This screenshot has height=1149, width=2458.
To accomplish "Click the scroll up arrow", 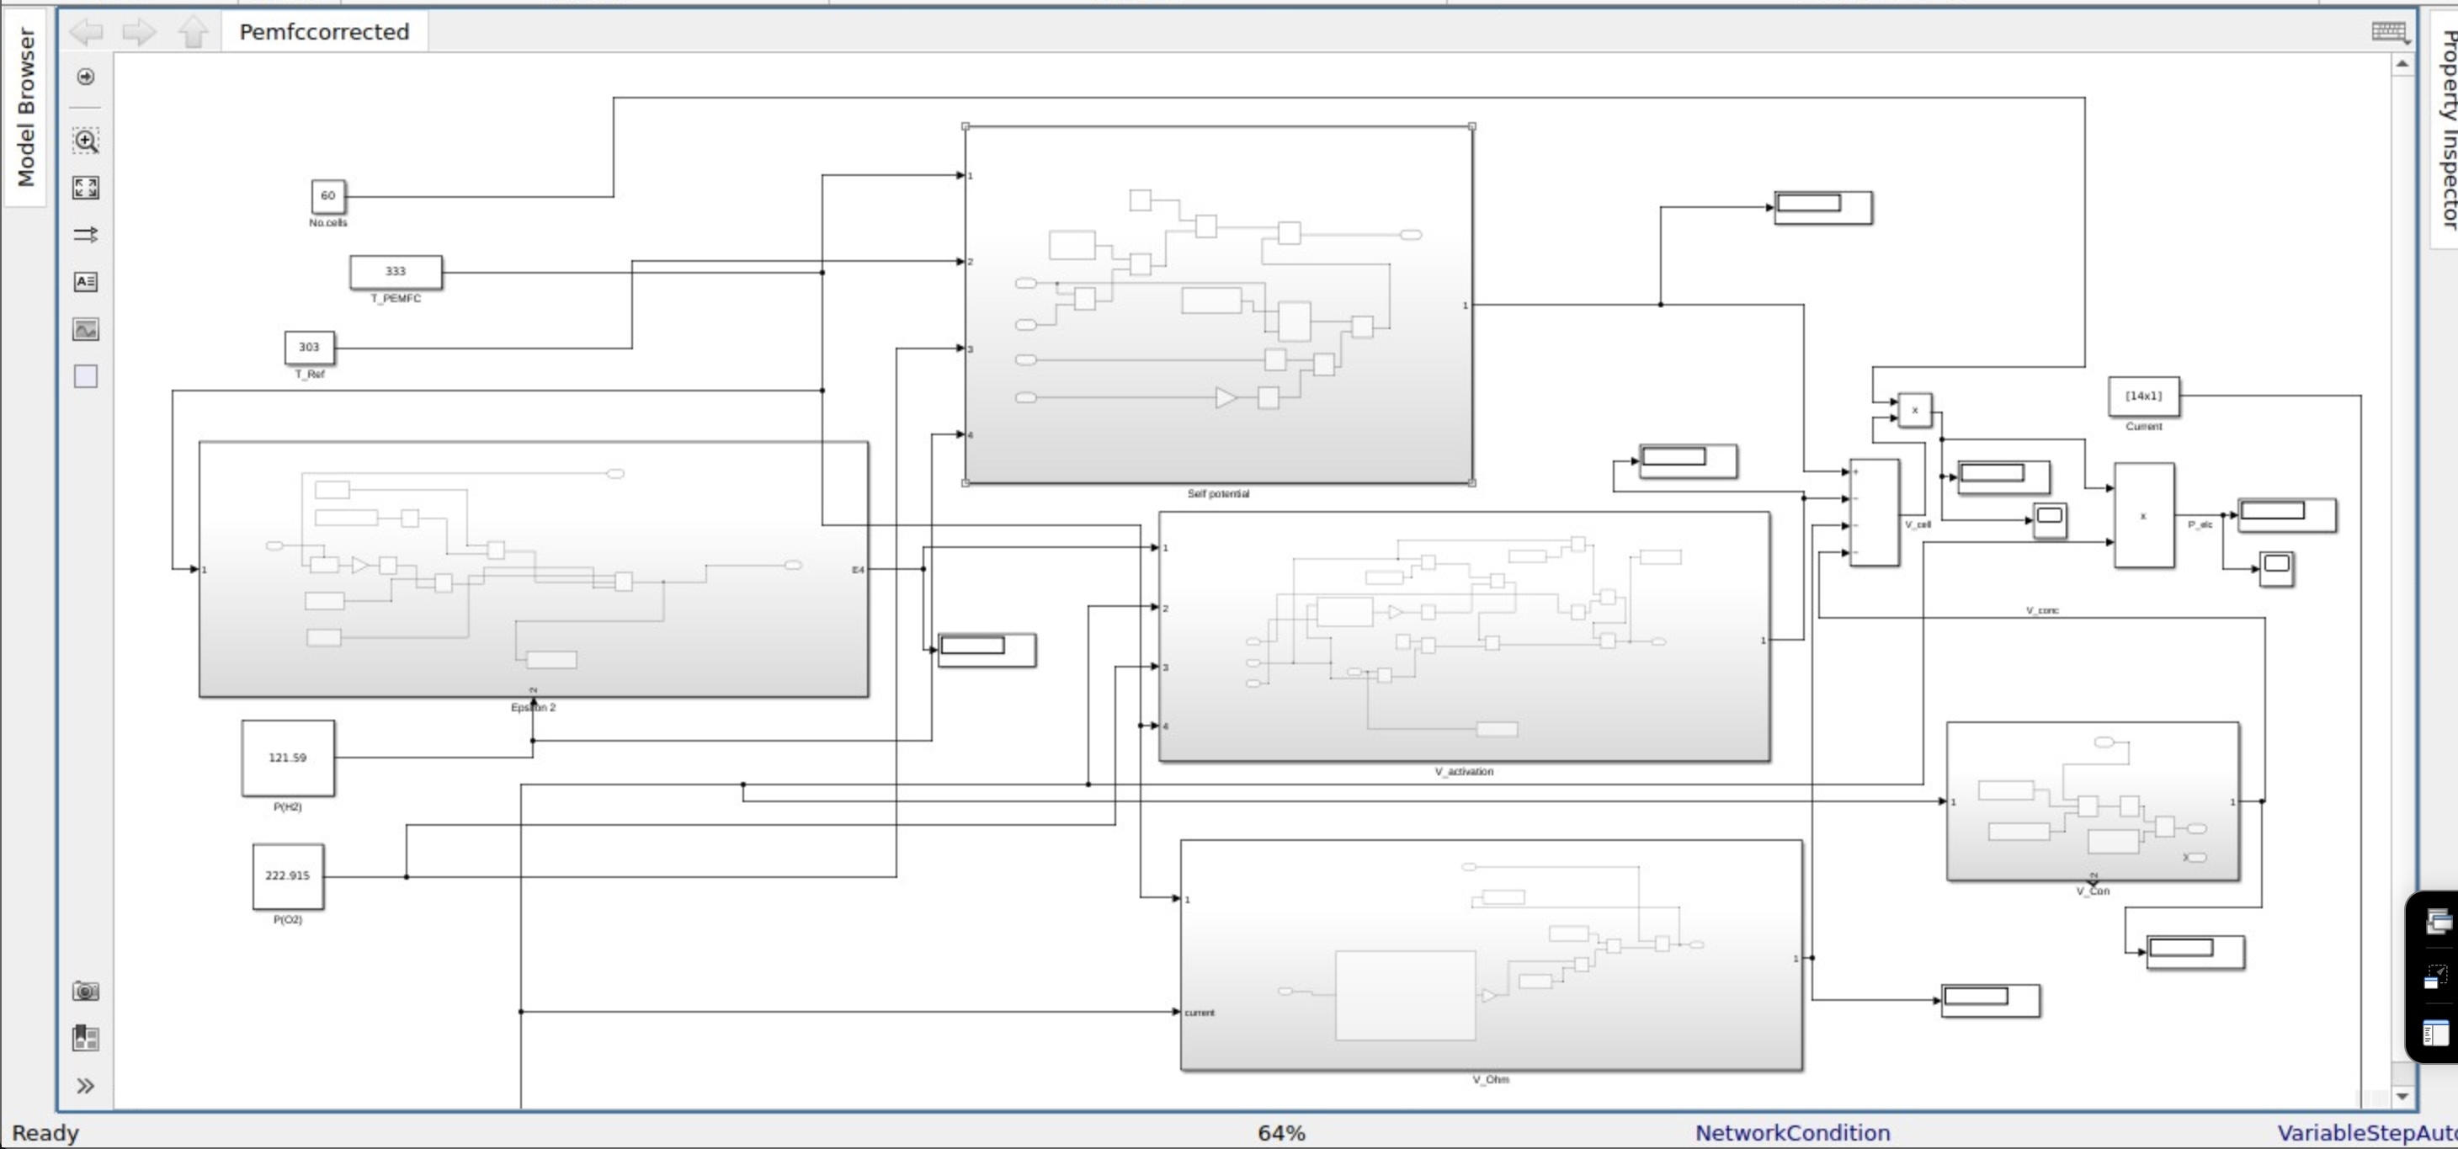I will point(2402,64).
